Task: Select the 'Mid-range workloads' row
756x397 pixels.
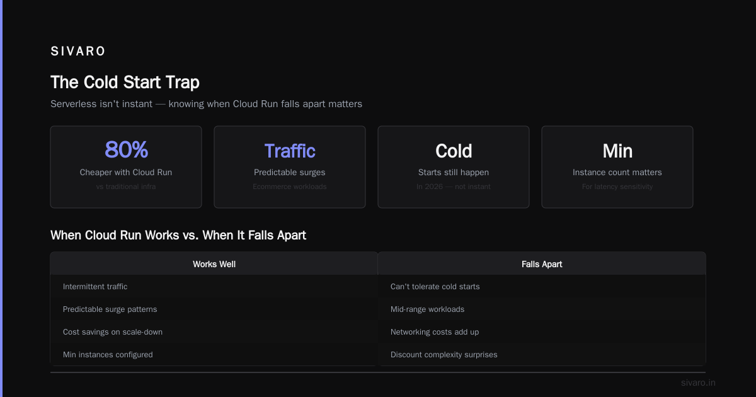Action: (x=542, y=309)
